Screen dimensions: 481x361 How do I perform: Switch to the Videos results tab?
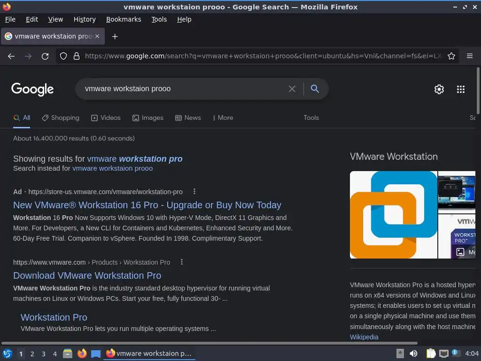[x=106, y=118]
